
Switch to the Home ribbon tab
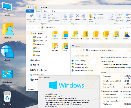tap(38, 11)
